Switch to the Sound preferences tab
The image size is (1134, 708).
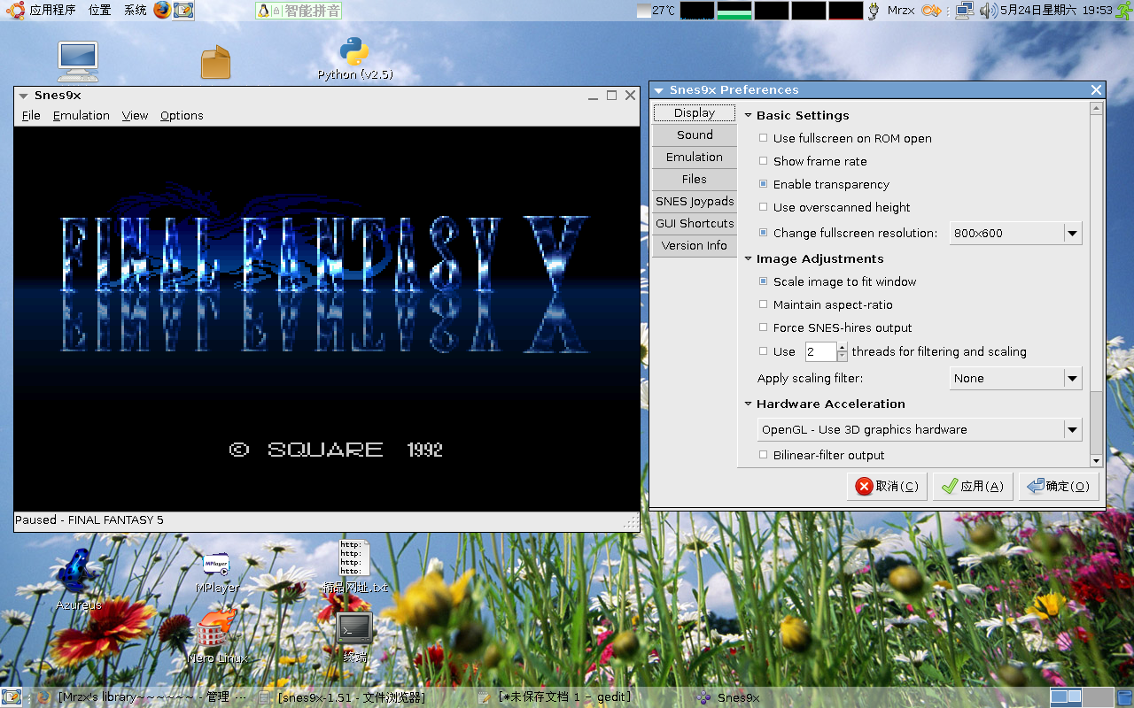[x=695, y=135]
